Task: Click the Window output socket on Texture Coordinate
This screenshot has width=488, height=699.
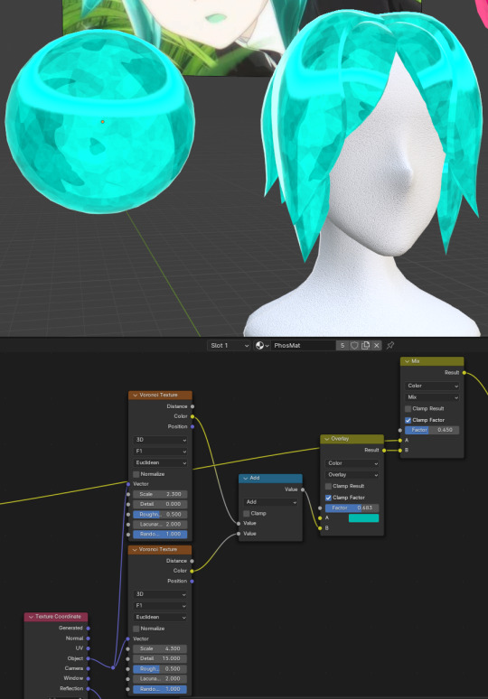Action: pyautogui.click(x=88, y=678)
